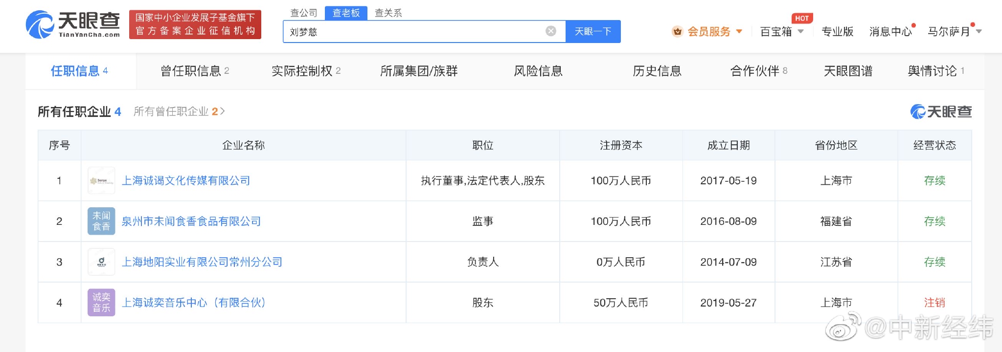Click the VIP crown member icon

677,32
